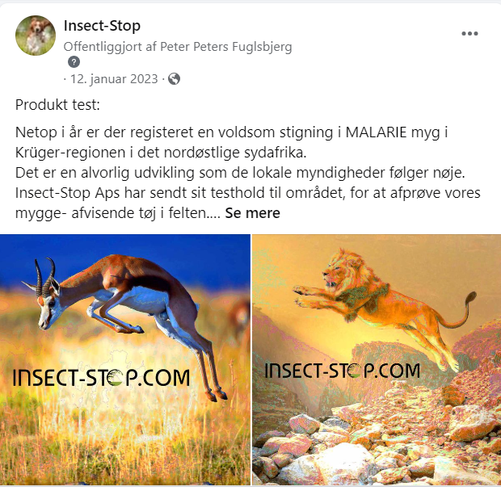This screenshot has width=501, height=495.
Task: Click the Offentliggjort af label
Action: tap(110, 47)
